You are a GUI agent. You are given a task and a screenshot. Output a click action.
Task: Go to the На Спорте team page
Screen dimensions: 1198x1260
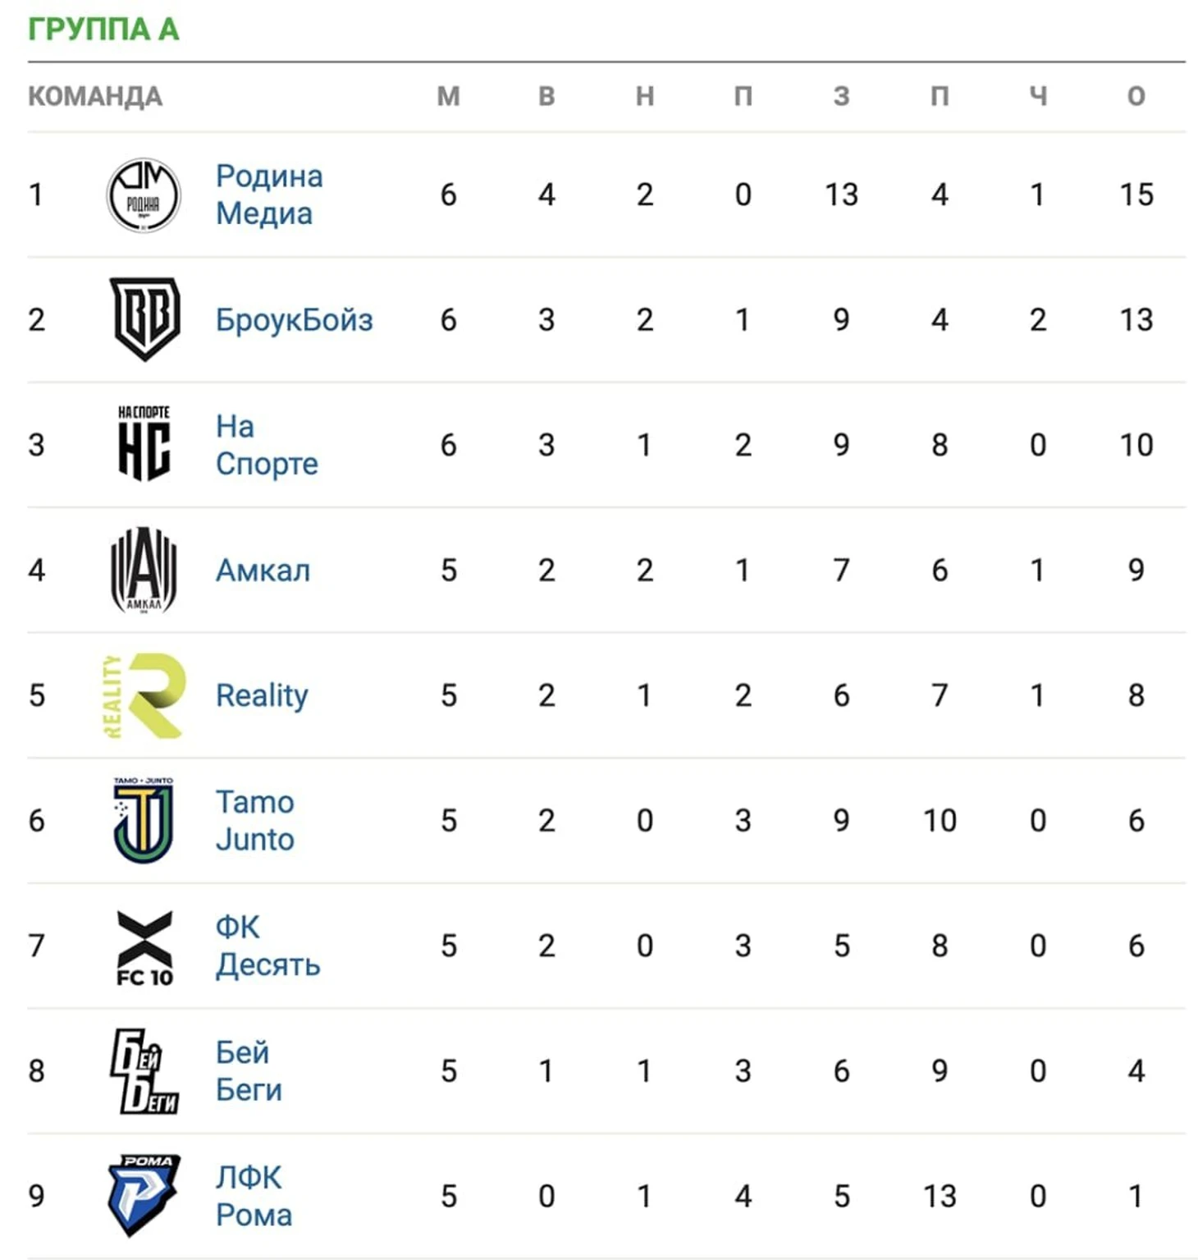pyautogui.click(x=267, y=445)
